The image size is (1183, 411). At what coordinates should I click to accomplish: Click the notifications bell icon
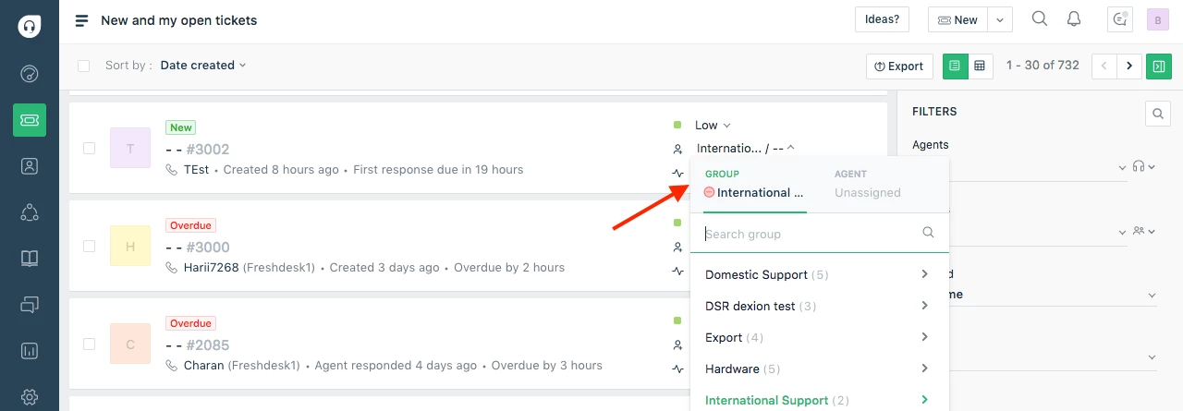tap(1074, 18)
